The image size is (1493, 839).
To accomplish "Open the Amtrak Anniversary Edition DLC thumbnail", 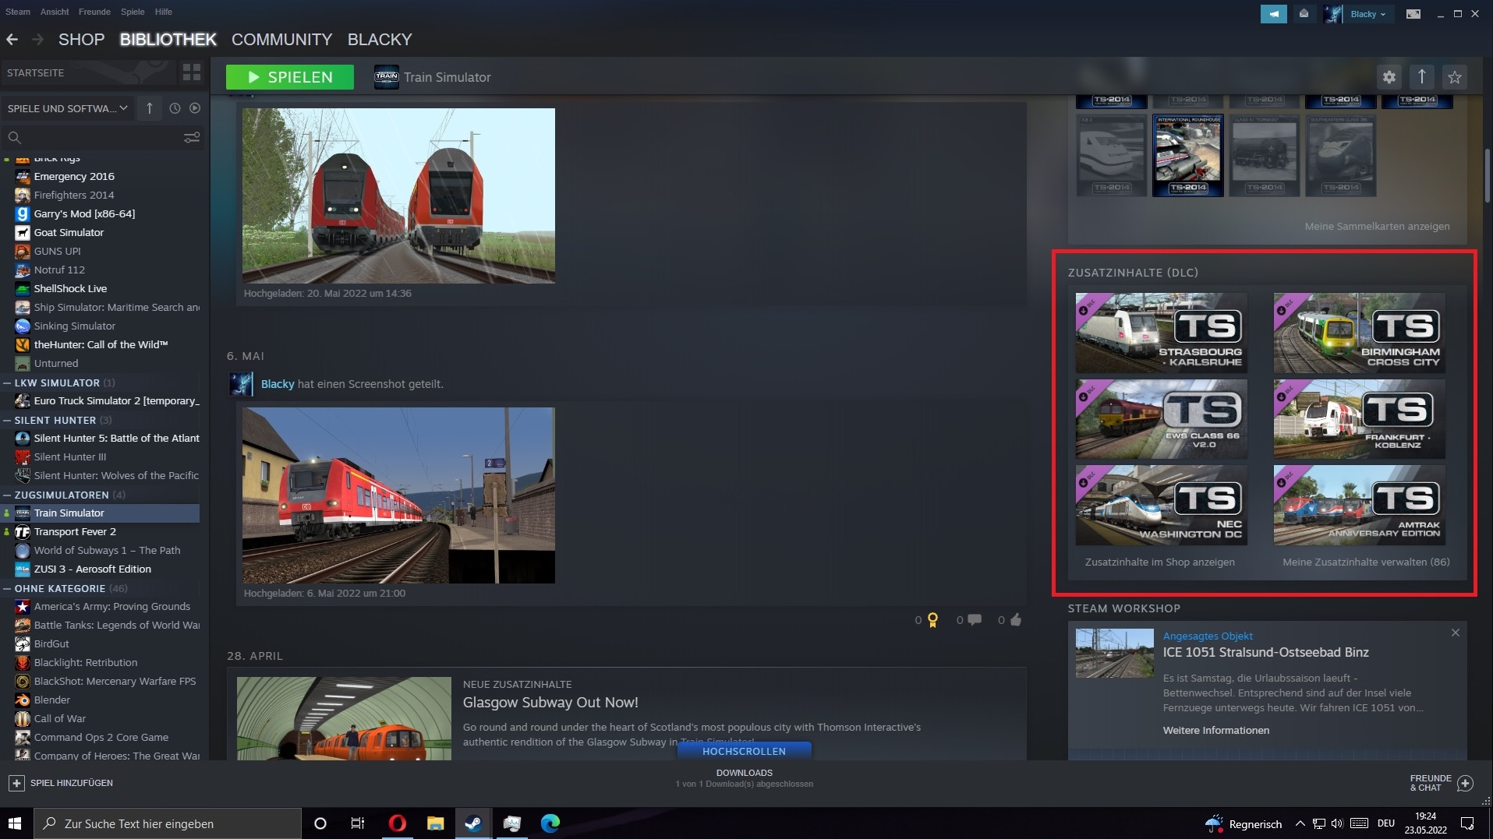I will [1359, 505].
